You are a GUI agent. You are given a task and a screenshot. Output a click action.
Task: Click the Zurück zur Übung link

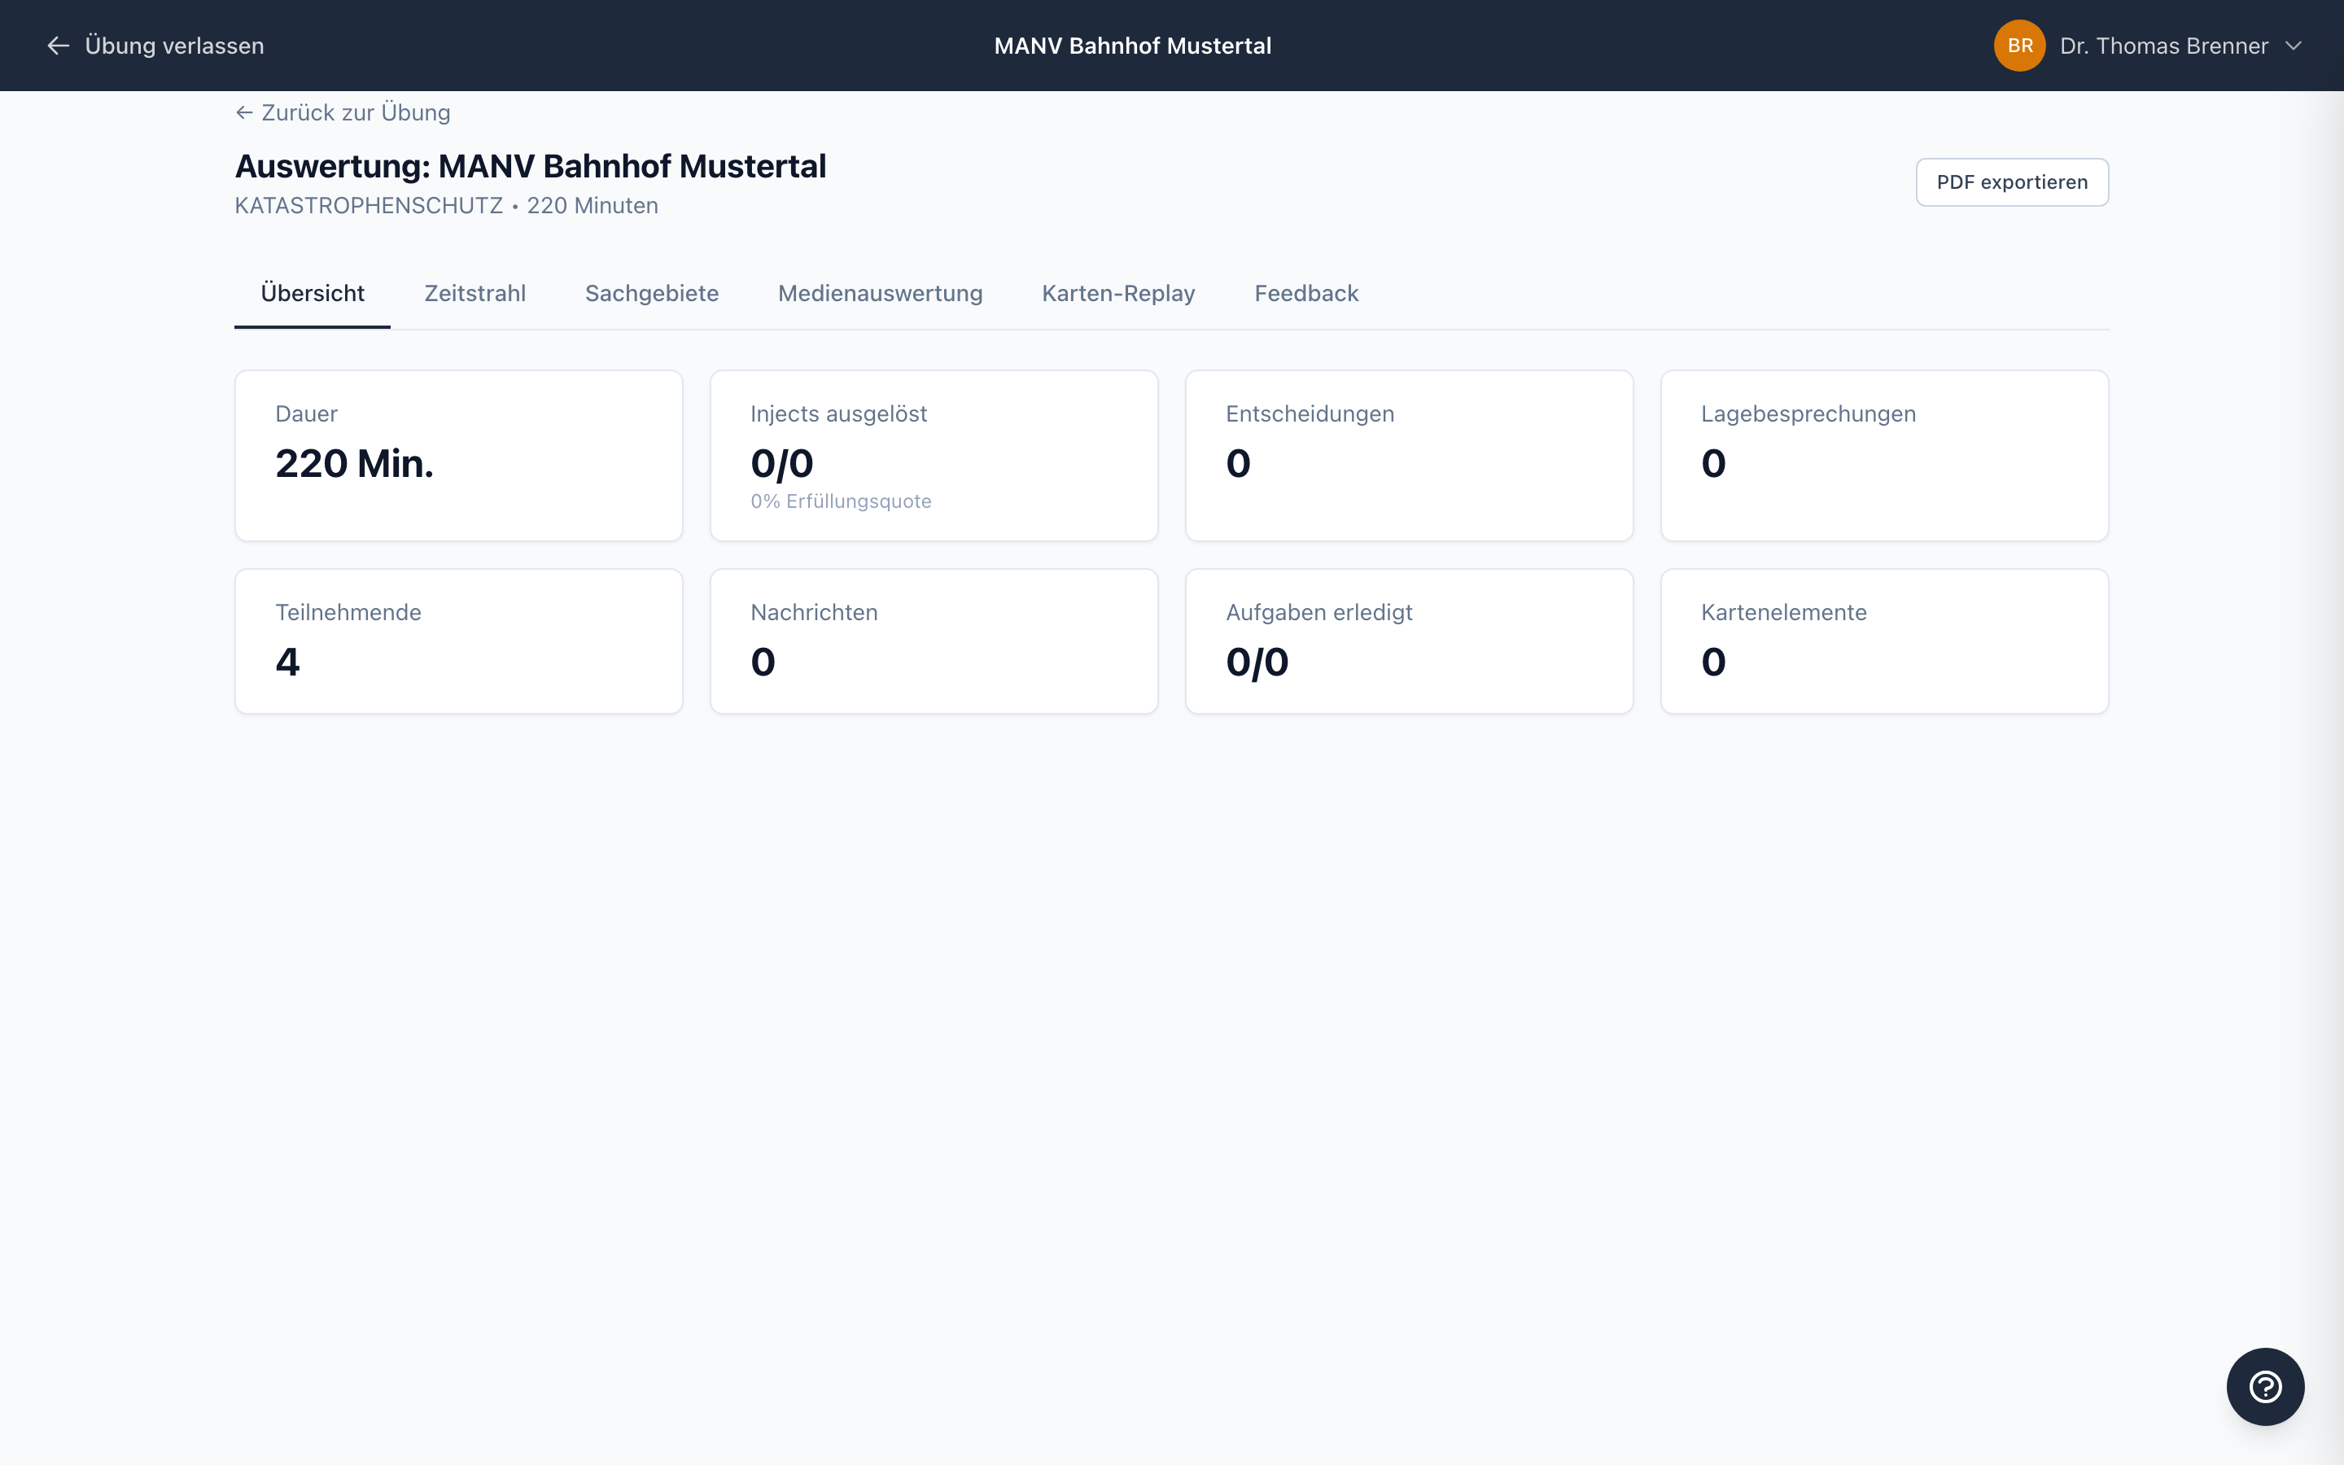click(x=355, y=112)
